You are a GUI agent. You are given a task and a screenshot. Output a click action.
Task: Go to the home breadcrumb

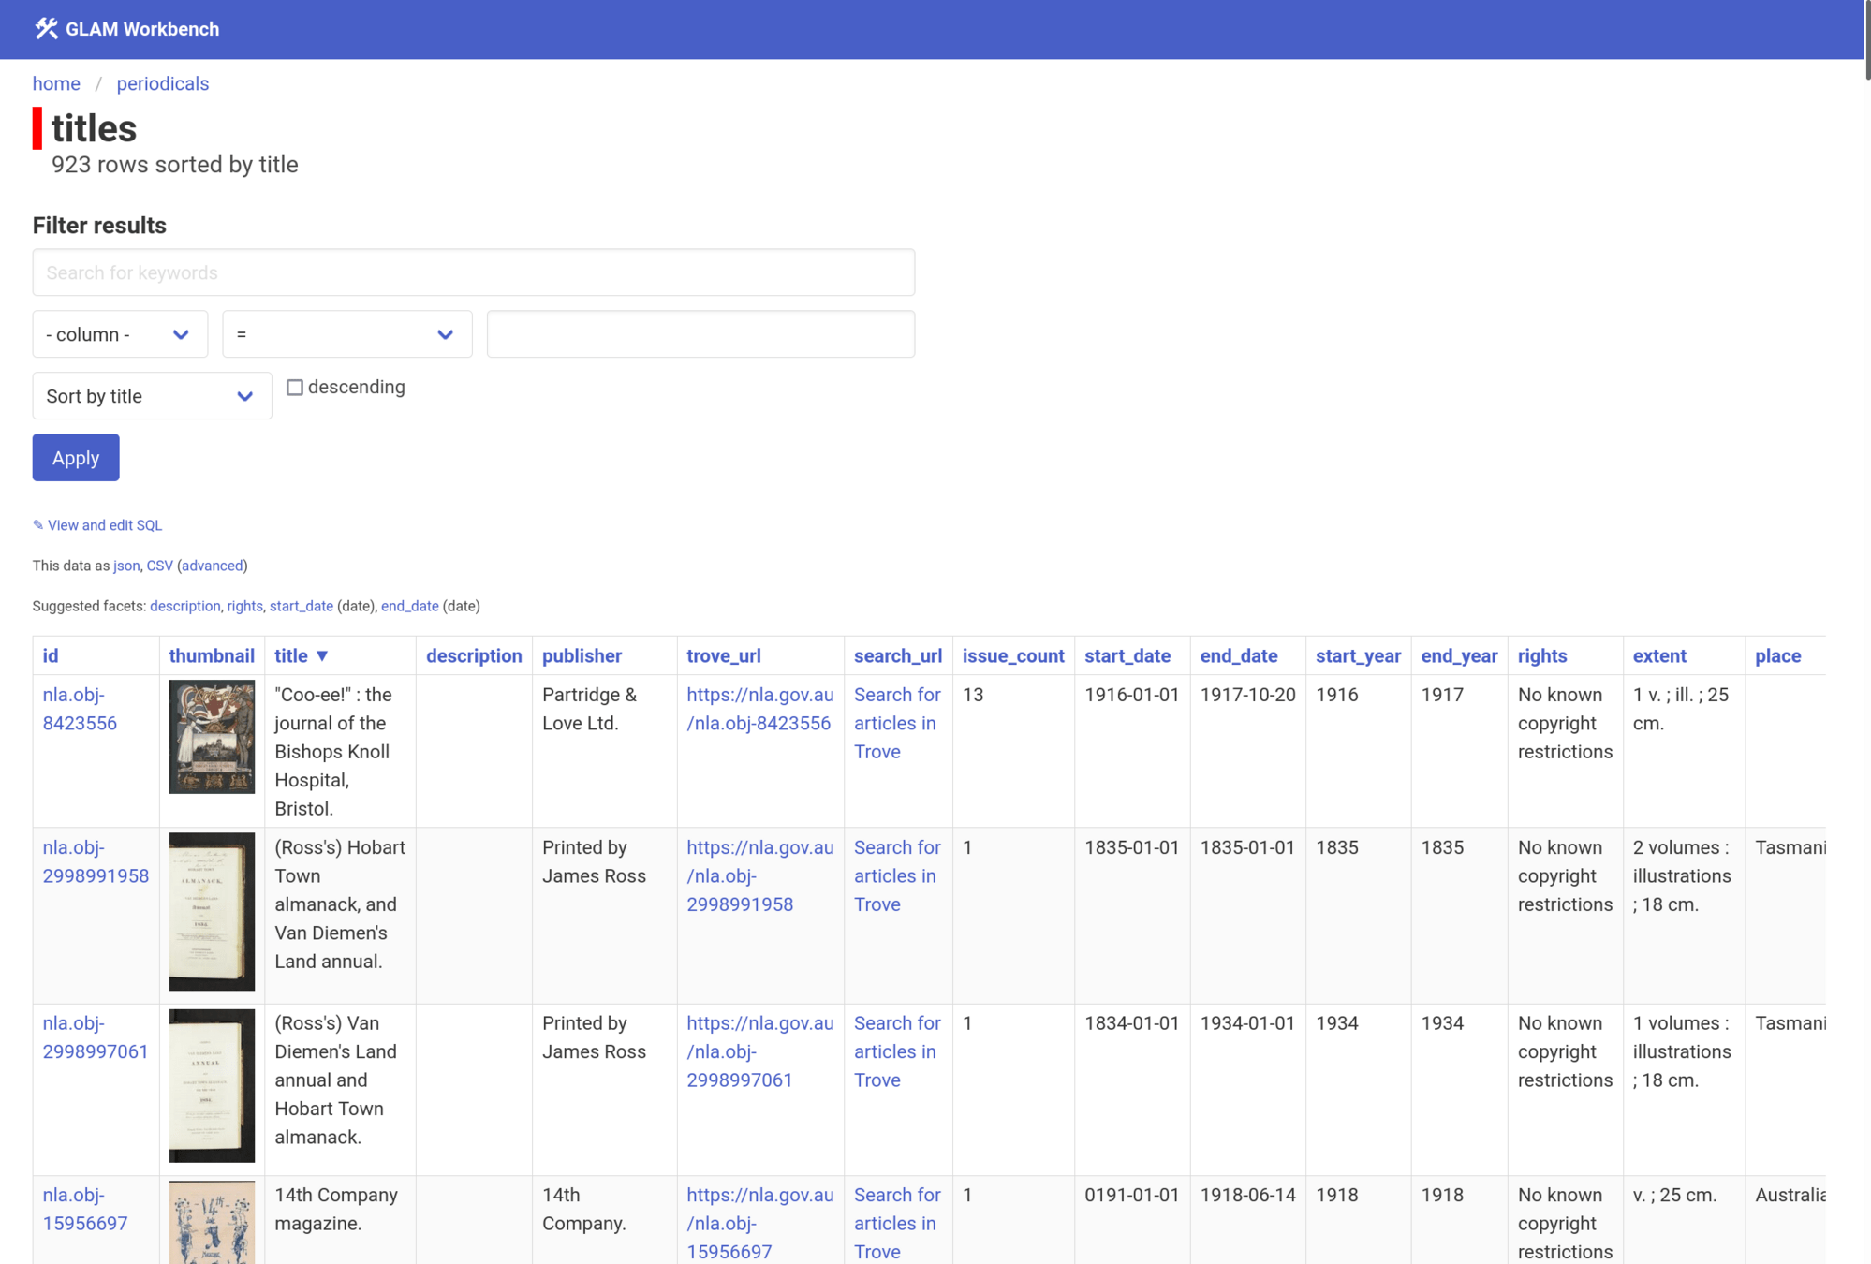(x=56, y=83)
